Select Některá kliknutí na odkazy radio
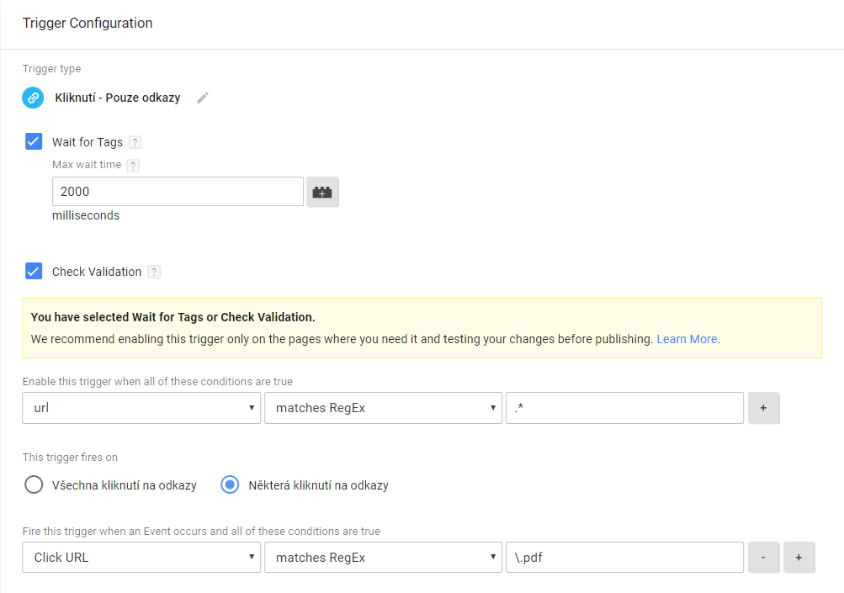Image resolution: width=844 pixels, height=593 pixels. (230, 484)
